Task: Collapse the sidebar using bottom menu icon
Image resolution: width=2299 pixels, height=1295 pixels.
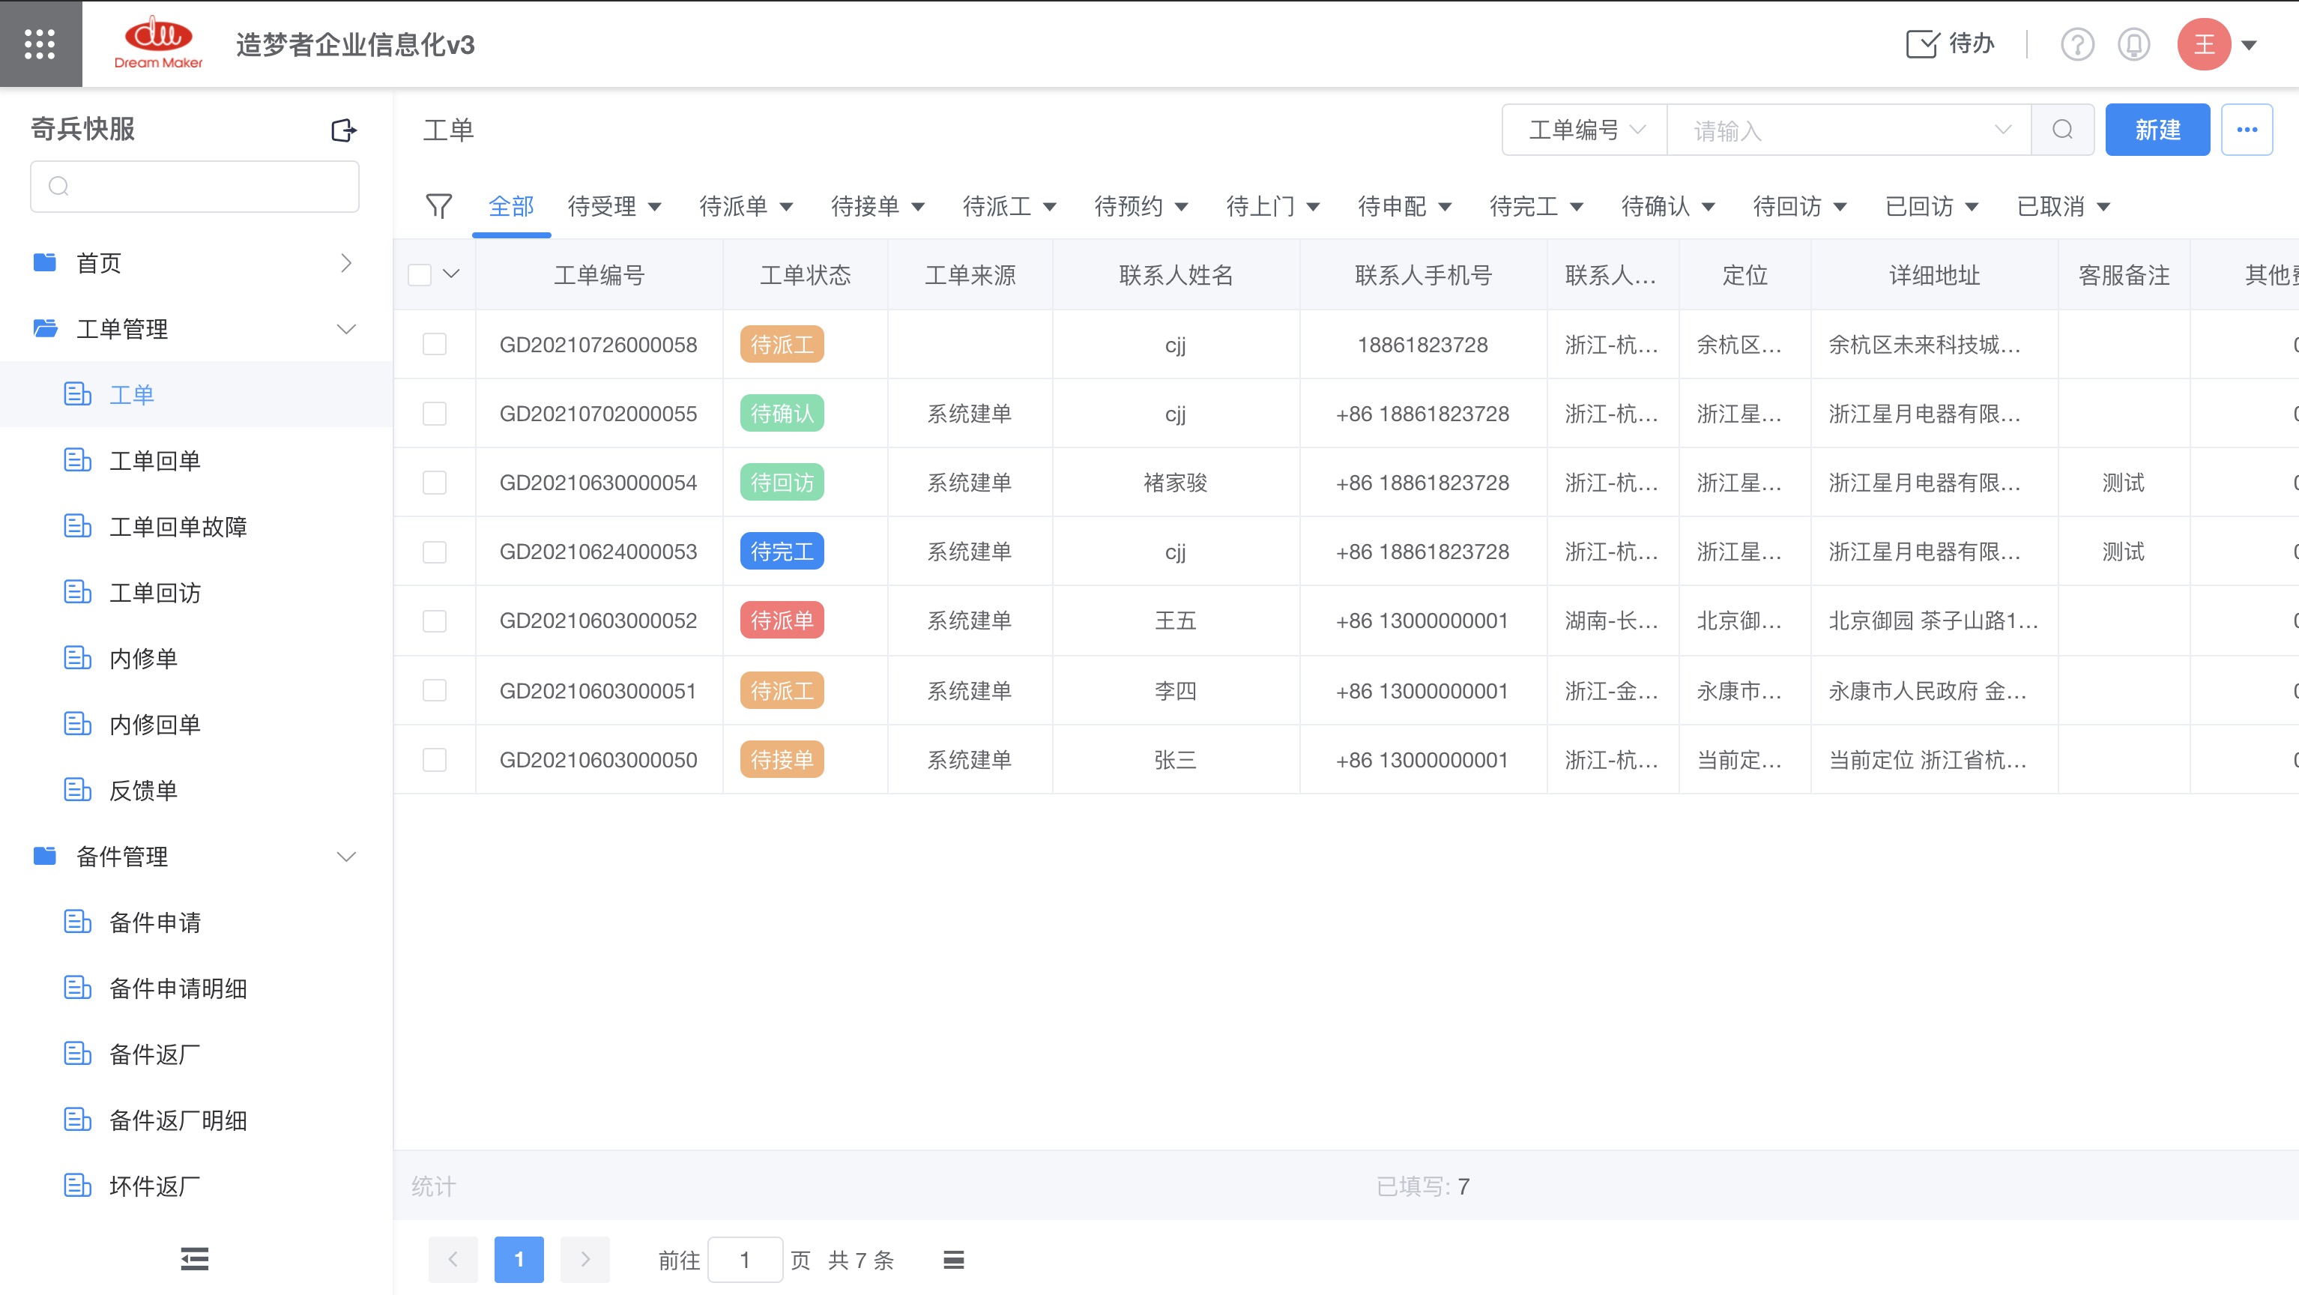Action: tap(195, 1258)
